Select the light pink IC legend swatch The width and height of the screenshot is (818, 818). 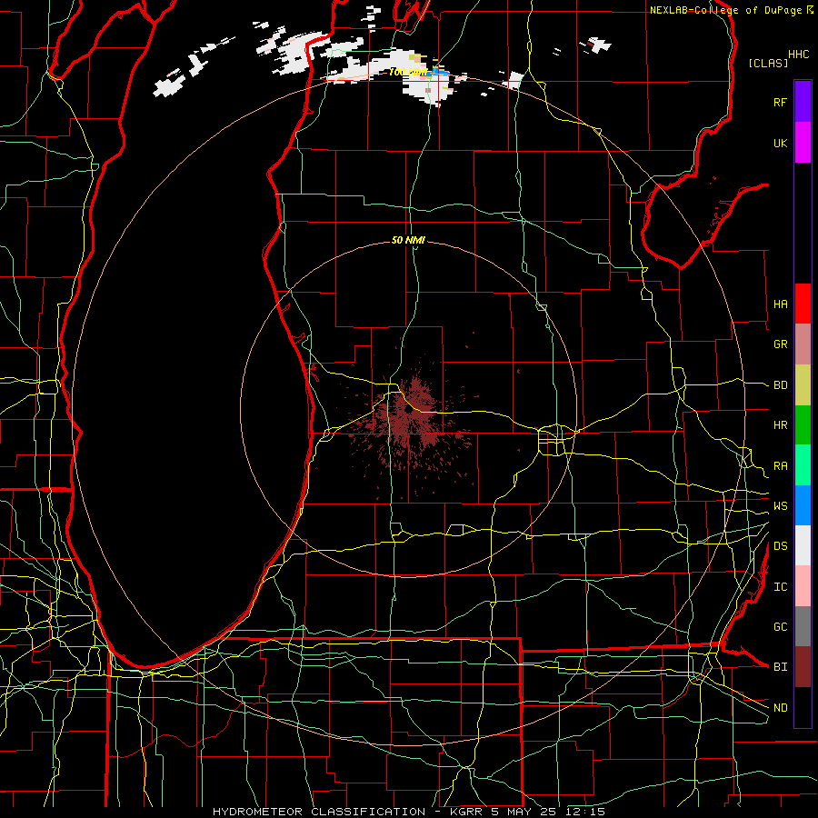coord(803,586)
